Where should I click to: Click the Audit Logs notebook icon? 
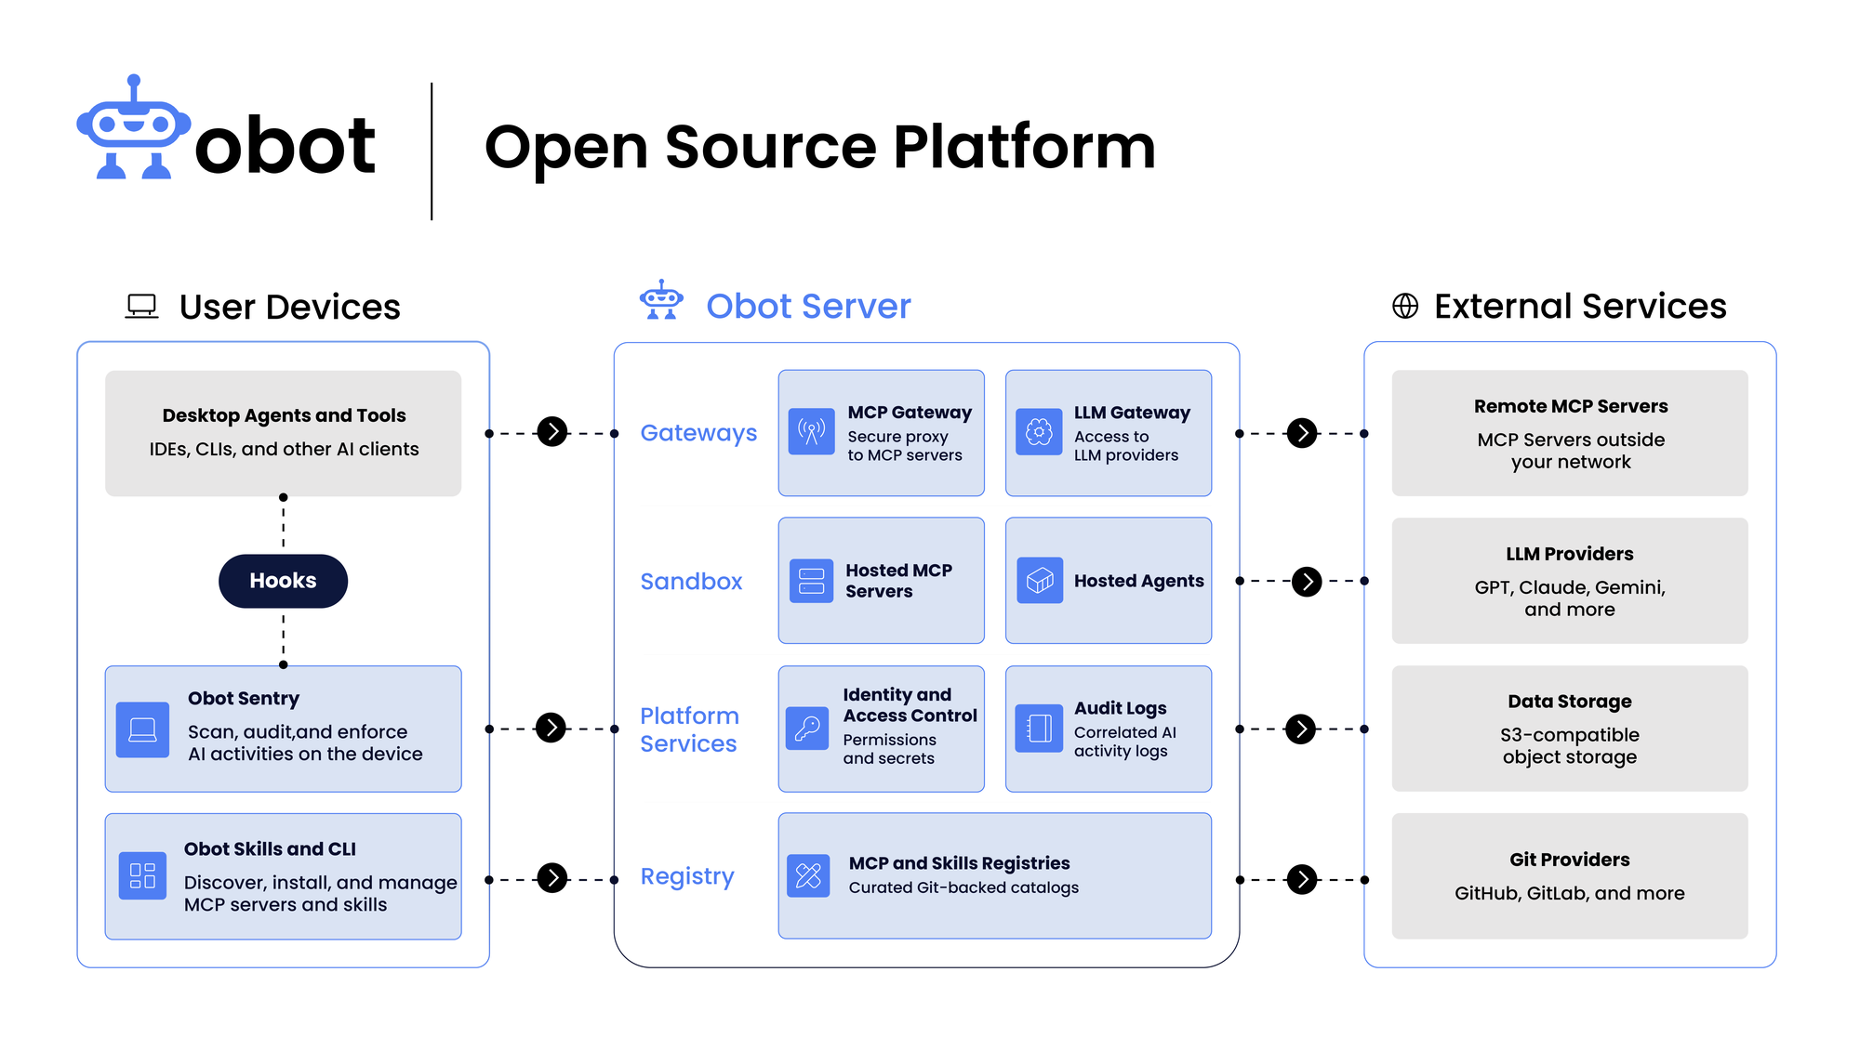point(1039,729)
